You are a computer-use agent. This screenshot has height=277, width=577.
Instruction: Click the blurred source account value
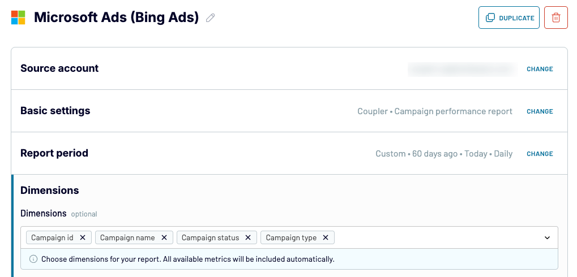[463, 69]
